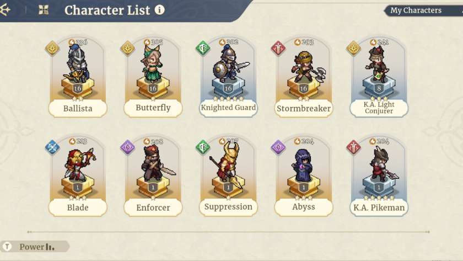The image size is (463, 261).
Task: Click K.A. Pikeman's red class badge
Action: [354, 147]
